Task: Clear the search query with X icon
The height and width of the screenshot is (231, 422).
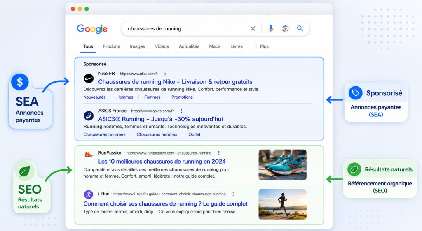Action: click(253, 28)
